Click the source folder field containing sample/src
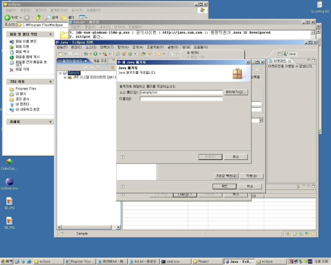The height and width of the screenshot is (265, 331). coord(181,92)
